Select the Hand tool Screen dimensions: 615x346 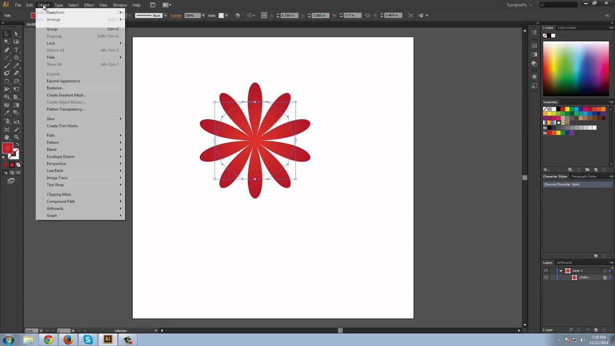[x=7, y=137]
